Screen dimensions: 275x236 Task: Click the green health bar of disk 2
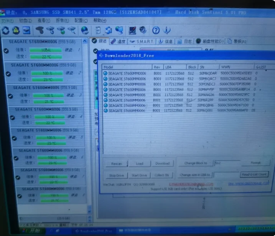[47, 73]
